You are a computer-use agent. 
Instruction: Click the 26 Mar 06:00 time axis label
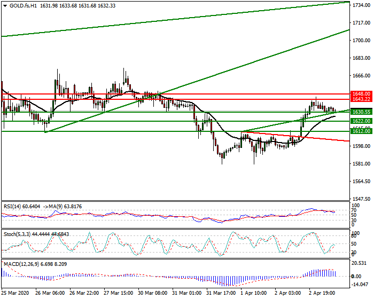click(x=50, y=293)
